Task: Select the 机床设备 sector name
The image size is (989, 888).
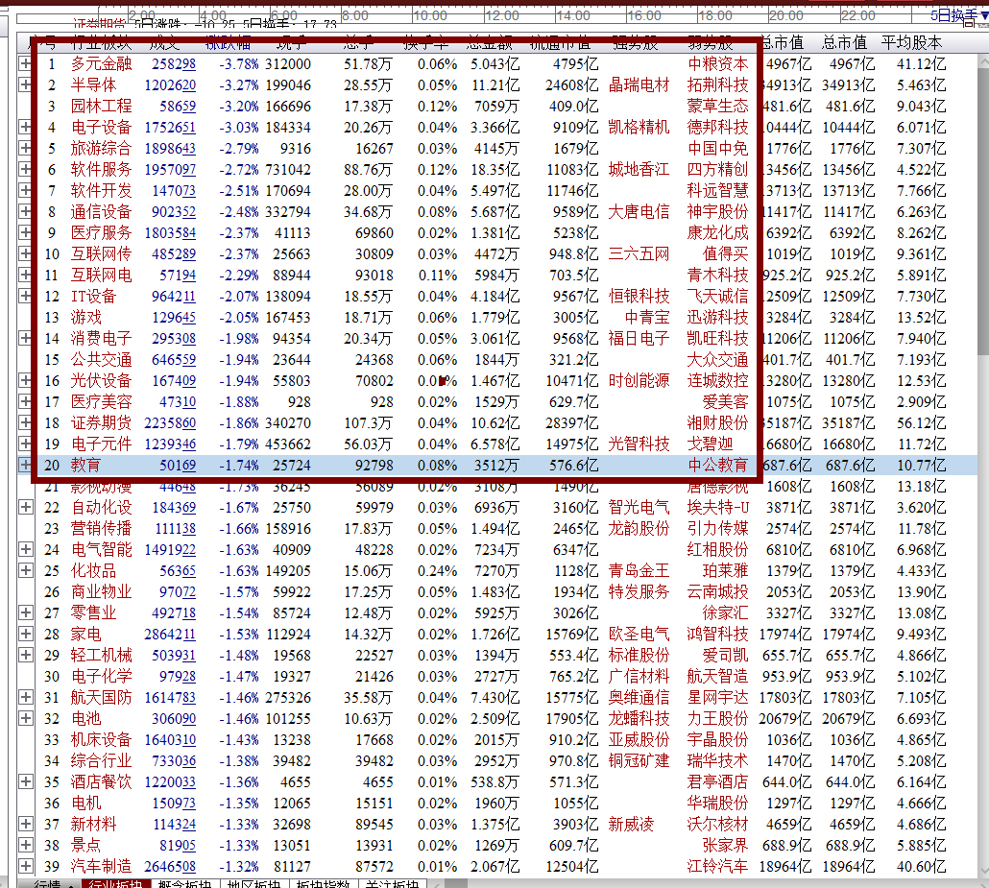Action: (x=101, y=740)
